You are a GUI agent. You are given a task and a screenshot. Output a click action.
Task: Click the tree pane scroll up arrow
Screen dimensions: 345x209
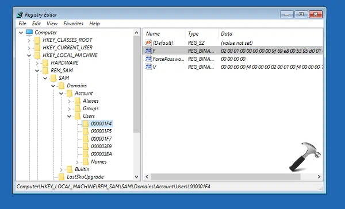tap(136, 33)
